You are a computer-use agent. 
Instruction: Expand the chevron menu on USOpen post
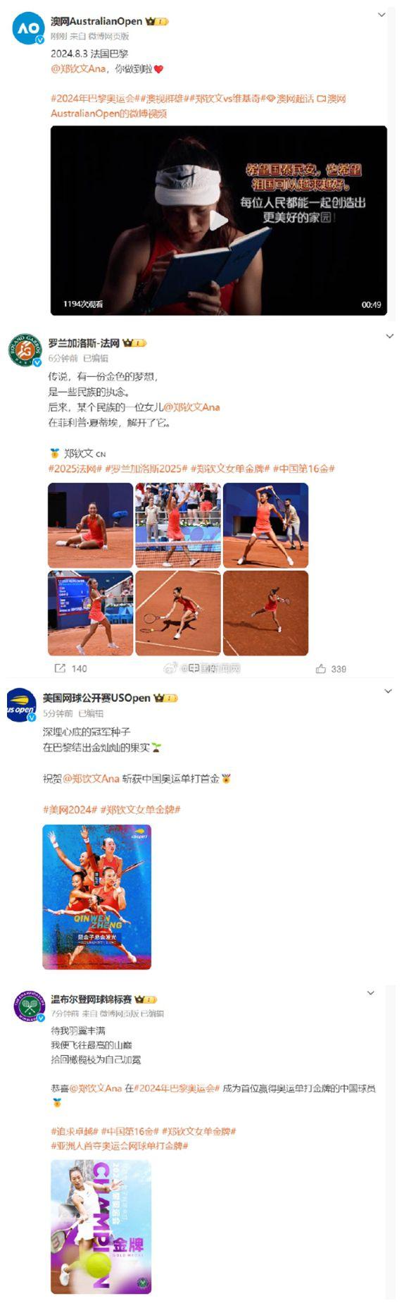388,691
